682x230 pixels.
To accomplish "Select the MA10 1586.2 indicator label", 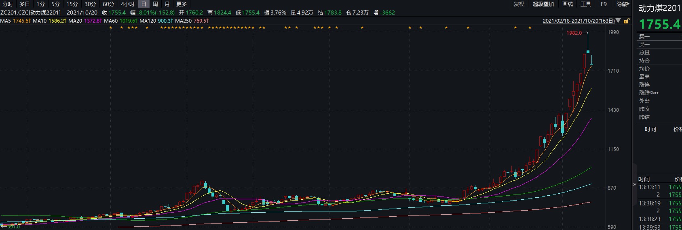I will [49, 21].
